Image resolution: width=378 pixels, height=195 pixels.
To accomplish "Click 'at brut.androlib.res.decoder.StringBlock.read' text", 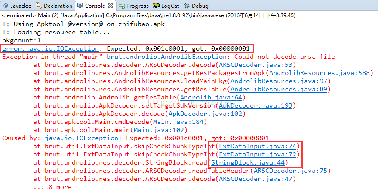I will coord(121,162).
